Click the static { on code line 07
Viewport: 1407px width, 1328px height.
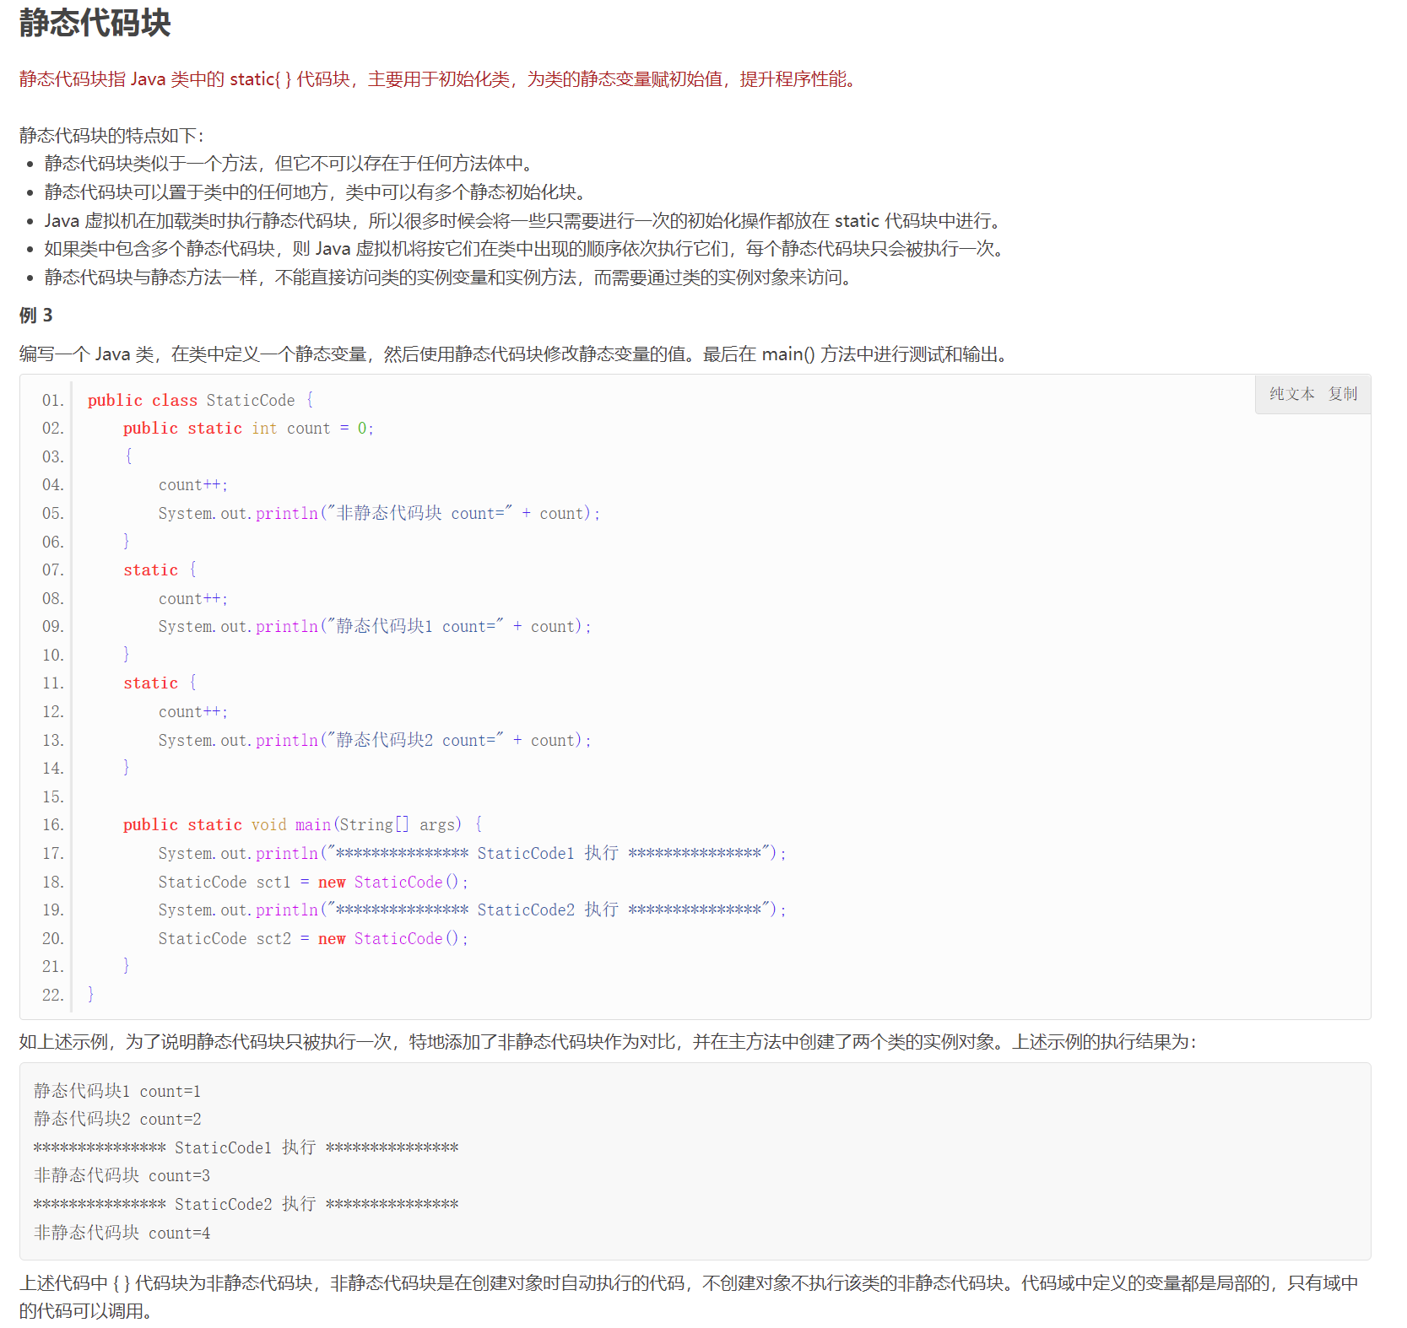pos(160,570)
